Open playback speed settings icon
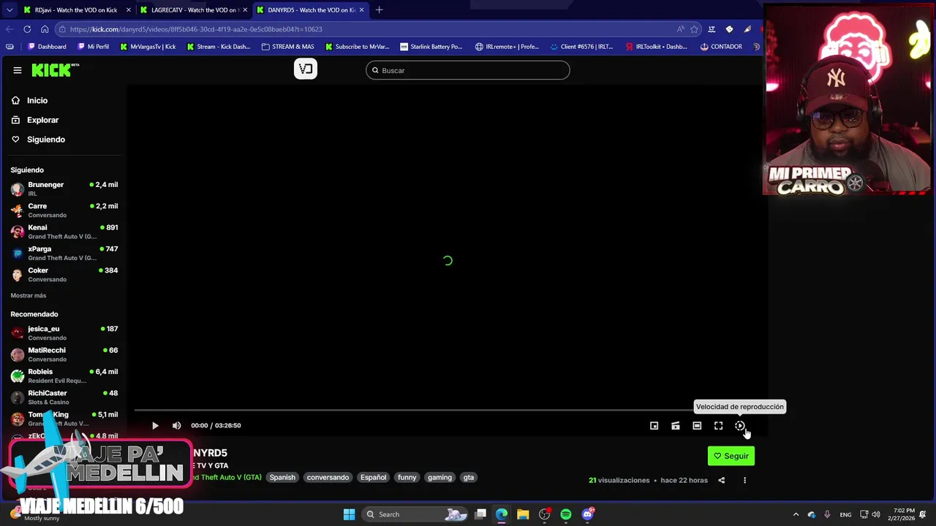 pyautogui.click(x=740, y=426)
